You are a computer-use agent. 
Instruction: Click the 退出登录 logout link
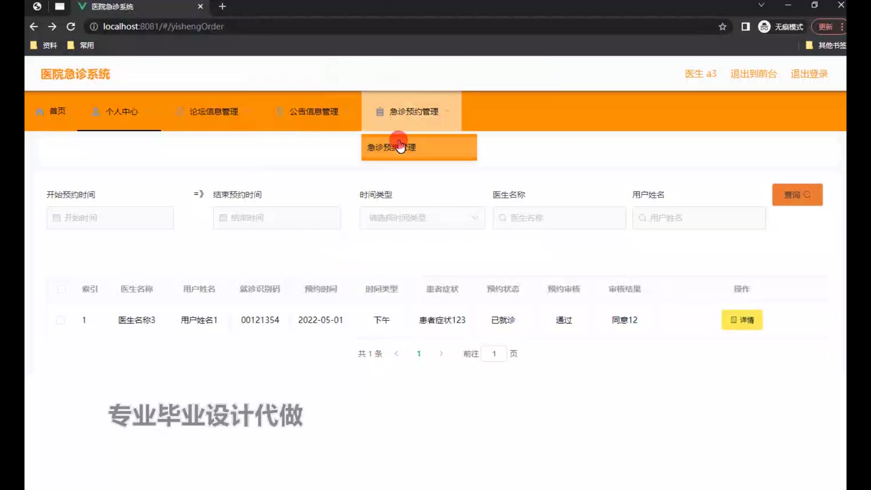click(809, 74)
